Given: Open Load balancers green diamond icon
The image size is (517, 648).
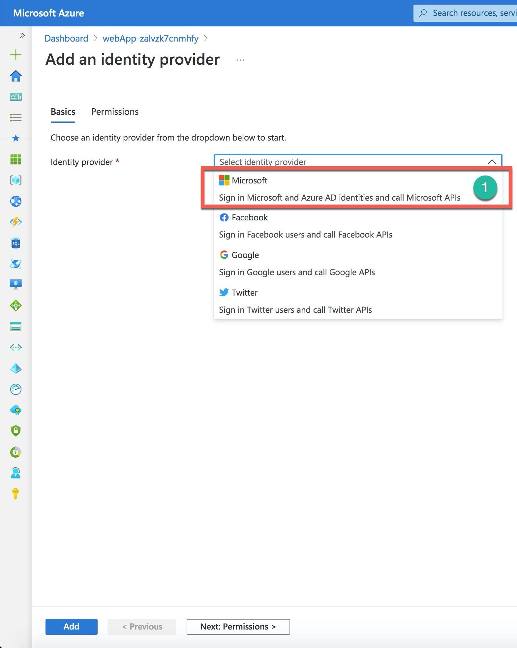Looking at the screenshot, I should tap(16, 306).
